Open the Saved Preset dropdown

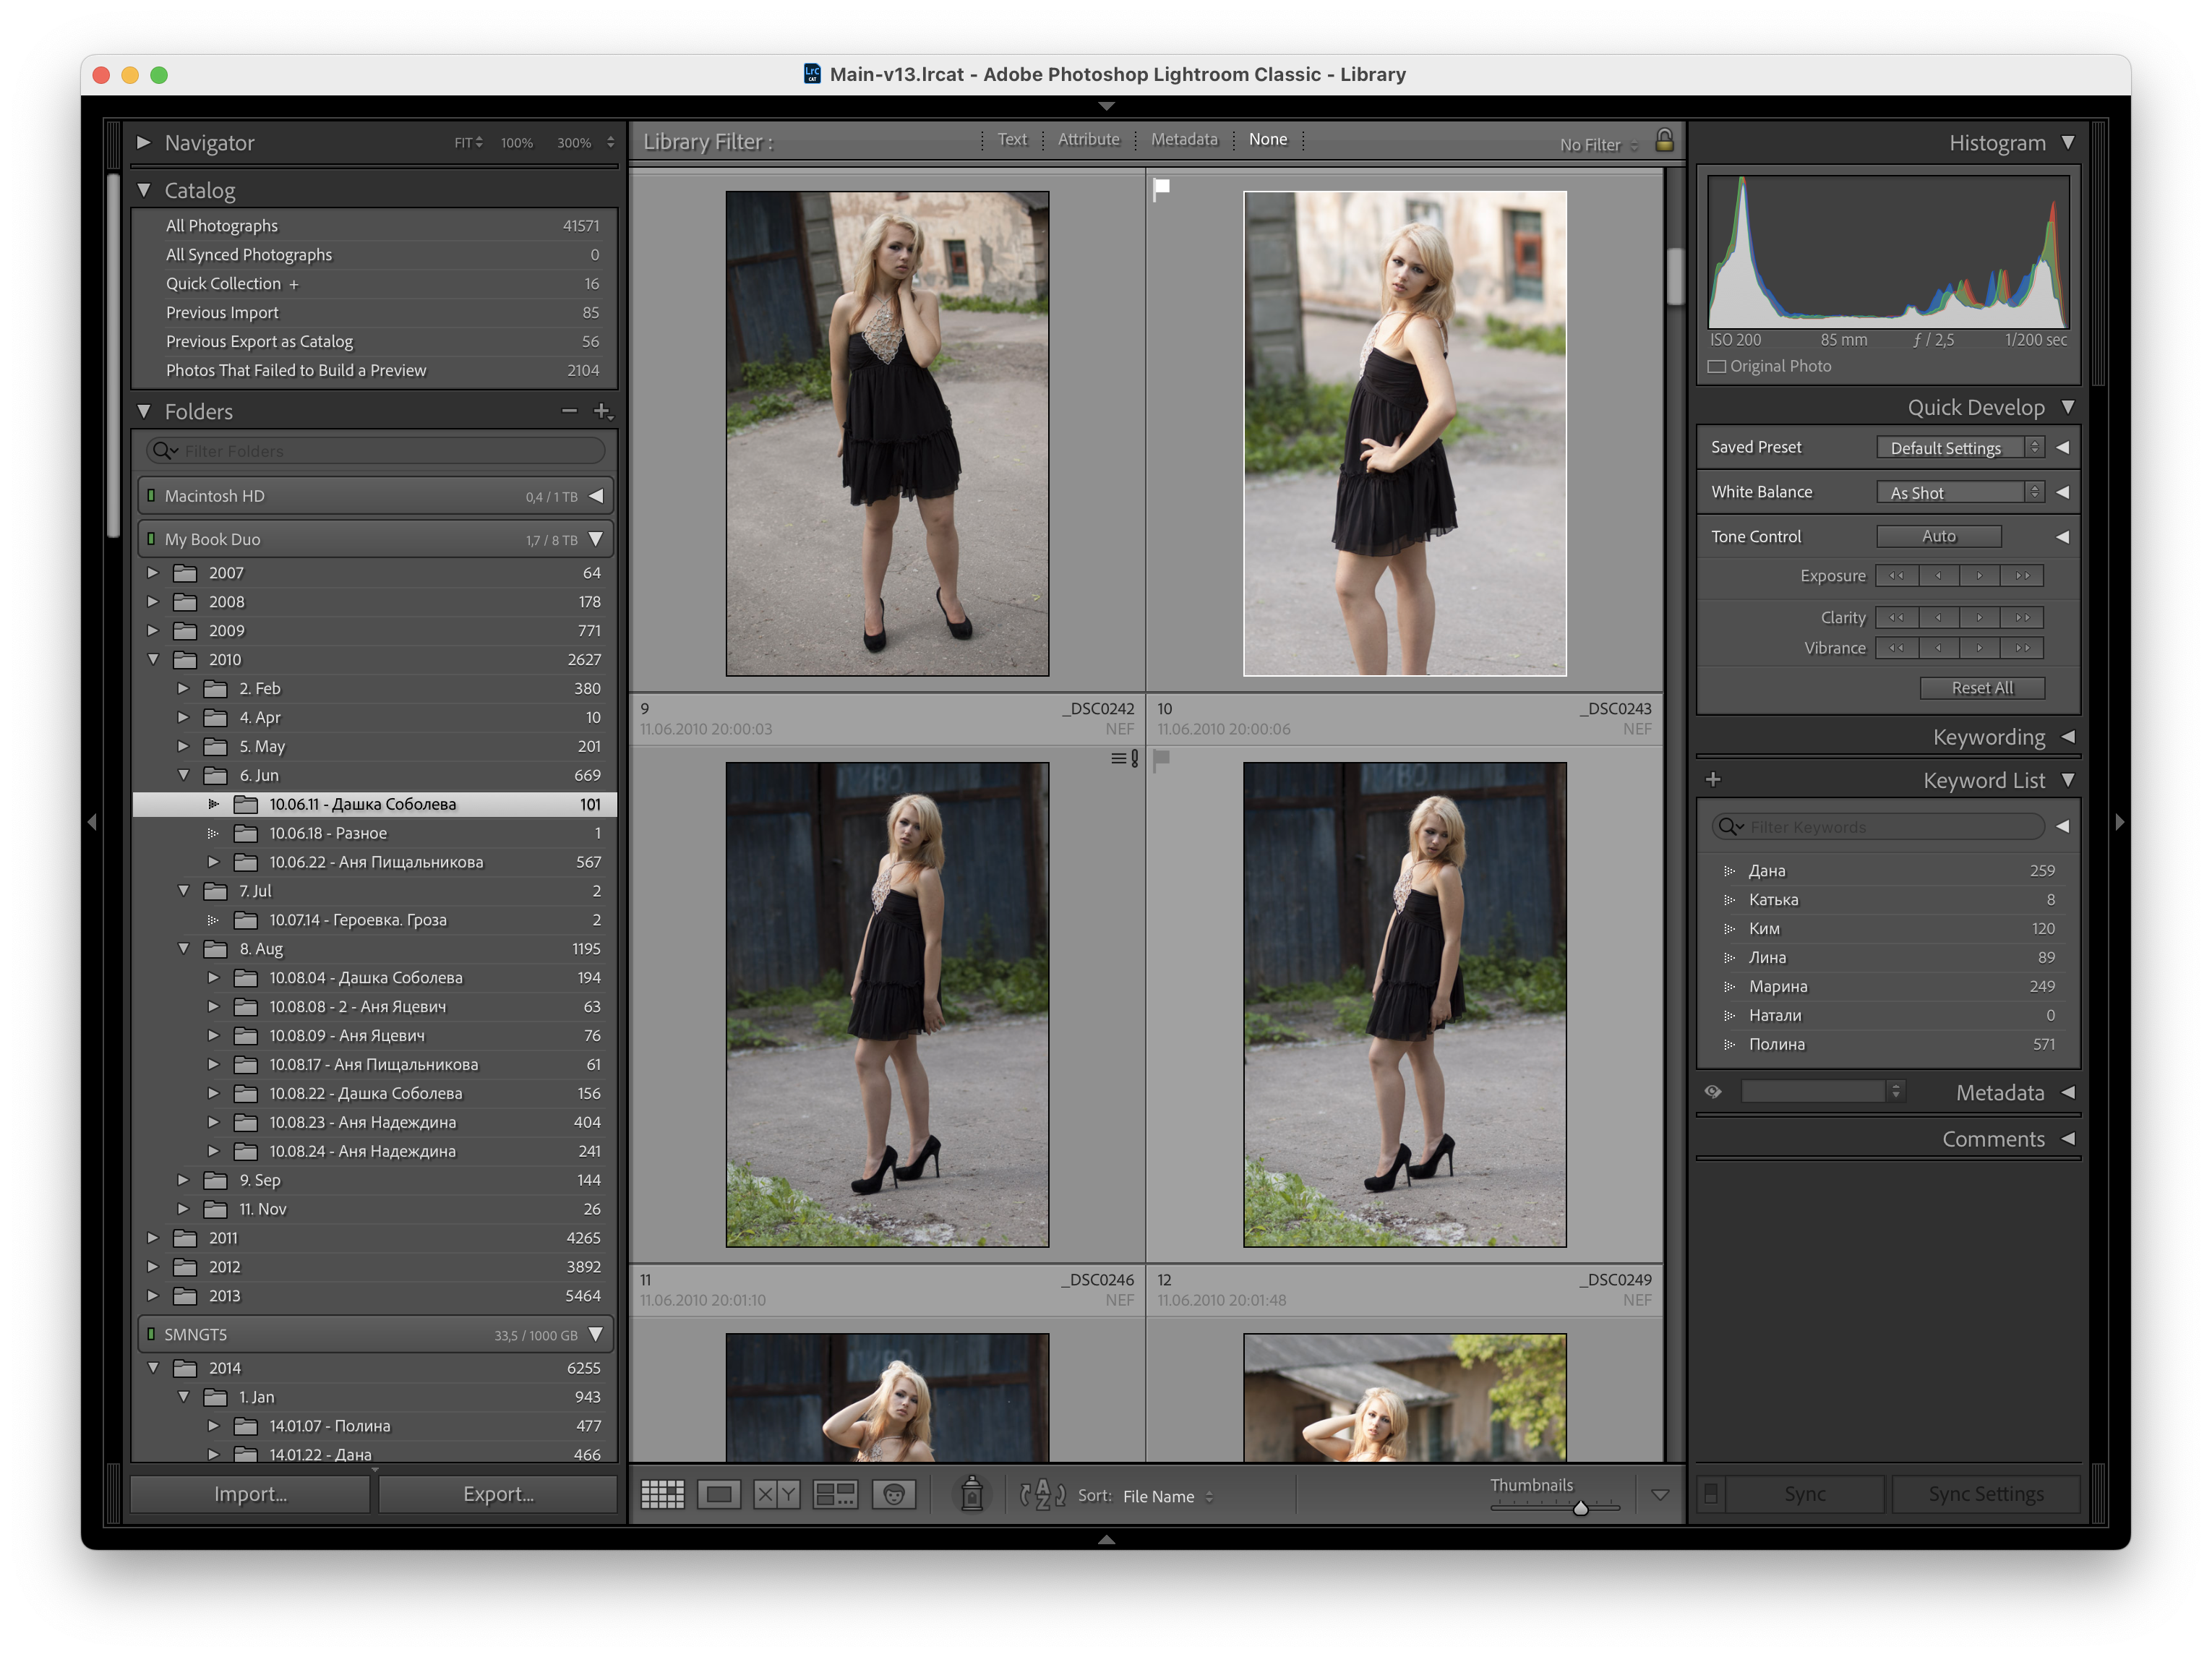[x=1960, y=447]
